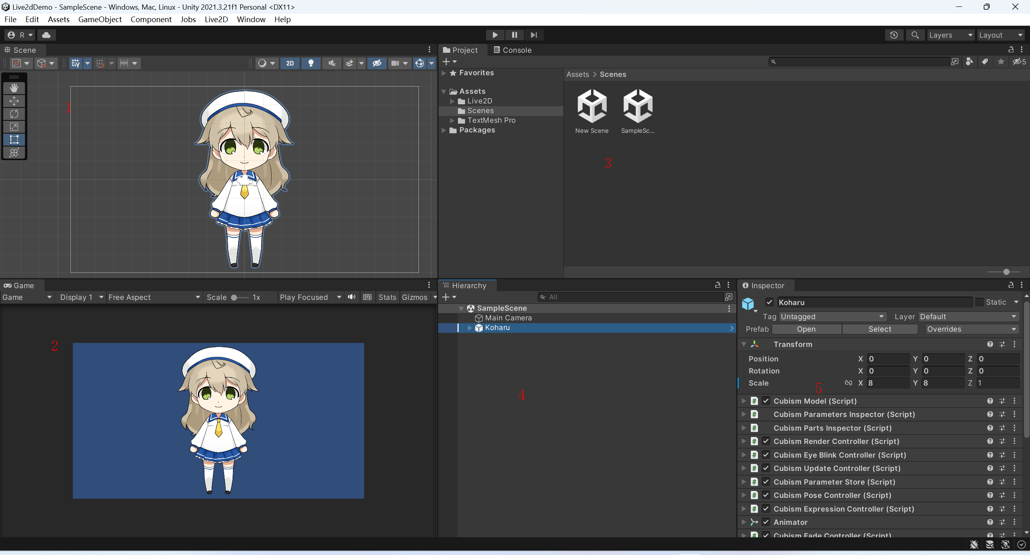Open the GameObject menu
The width and height of the screenshot is (1030, 555).
tap(100, 19)
